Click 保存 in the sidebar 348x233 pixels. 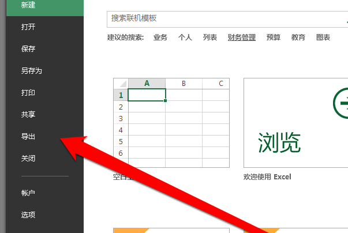click(x=28, y=49)
